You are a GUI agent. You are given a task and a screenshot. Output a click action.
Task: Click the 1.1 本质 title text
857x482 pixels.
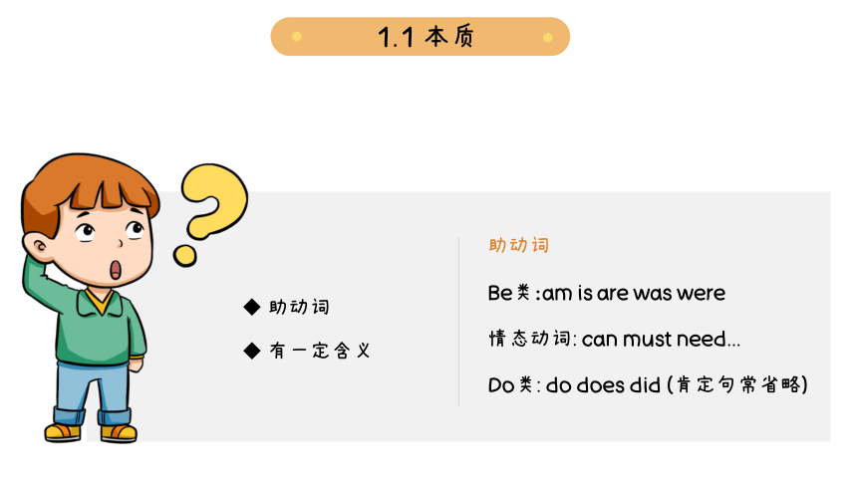click(x=426, y=37)
